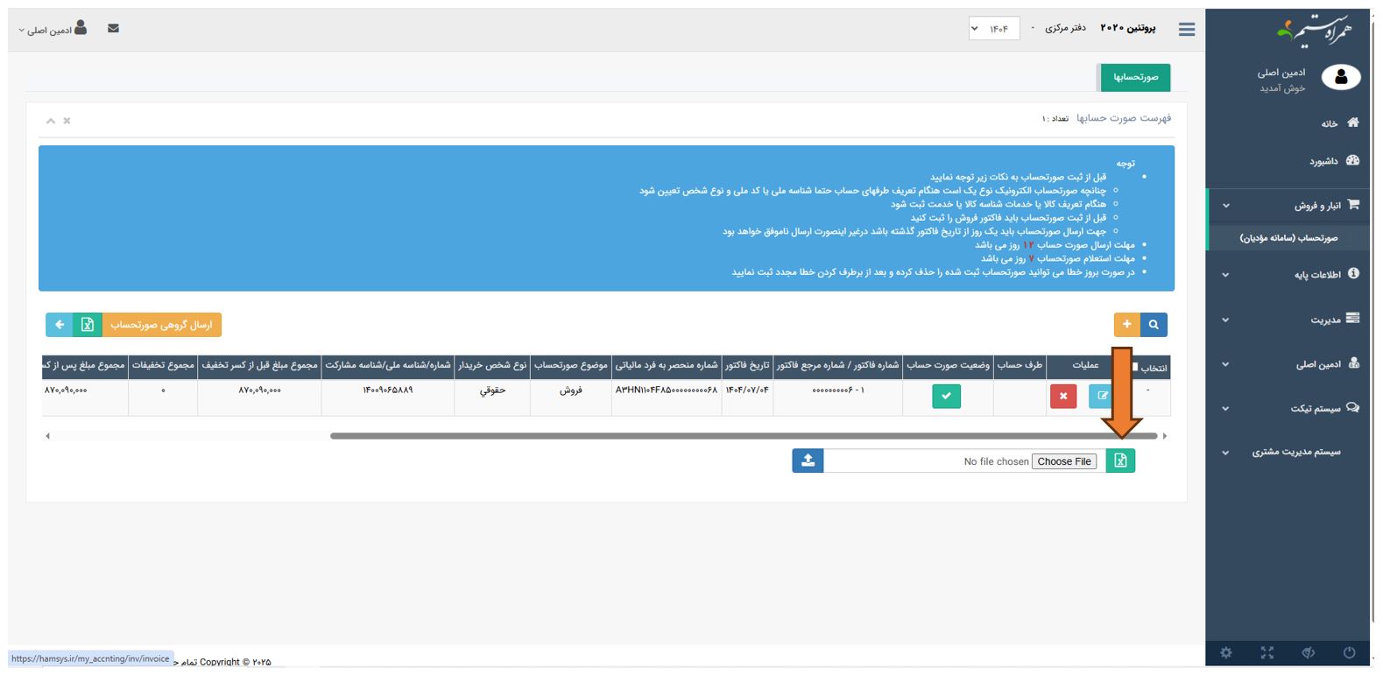Image resolution: width=1383 pixels, height=675 pixels.
Task: Toggle sidebar with the hamburger menu icon
Action: coord(1187,30)
